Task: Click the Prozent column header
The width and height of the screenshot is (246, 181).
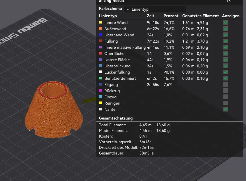Action: (171, 16)
